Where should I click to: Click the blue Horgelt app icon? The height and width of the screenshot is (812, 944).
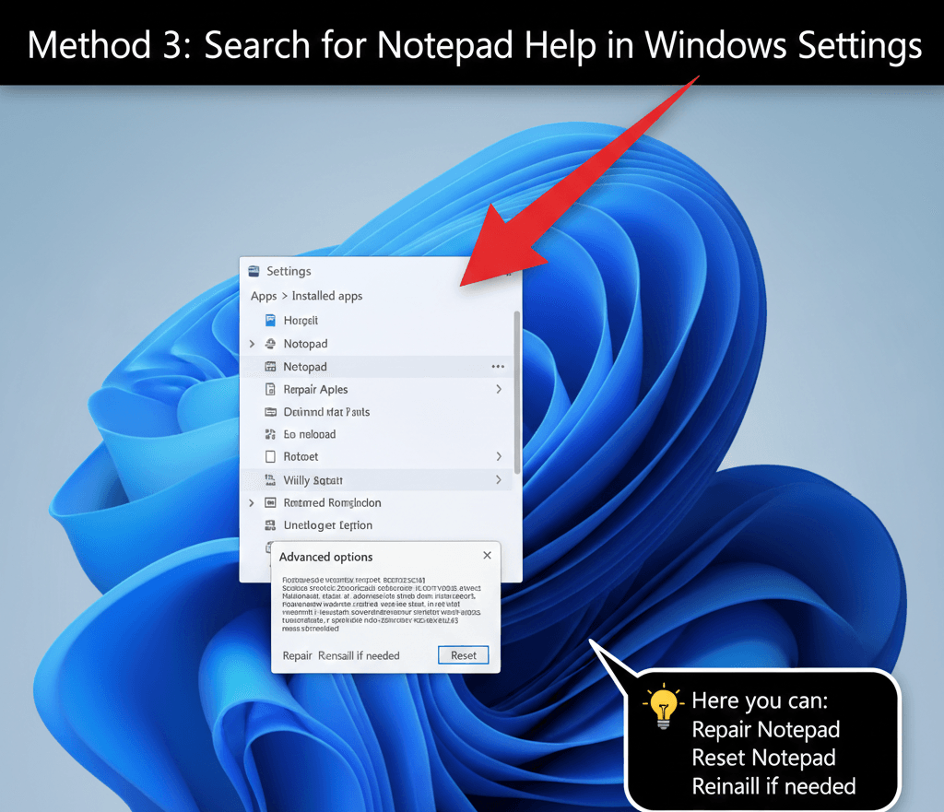click(270, 320)
